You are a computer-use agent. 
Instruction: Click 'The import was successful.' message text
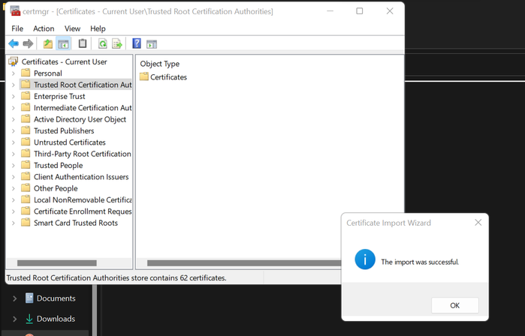(x=420, y=262)
